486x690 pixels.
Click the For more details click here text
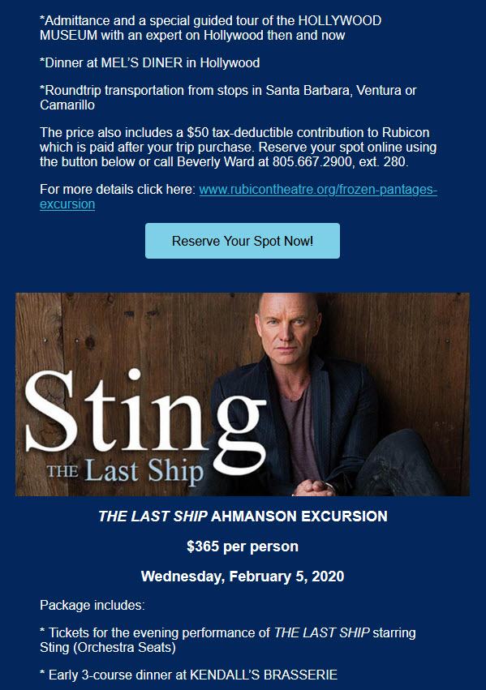(118, 190)
